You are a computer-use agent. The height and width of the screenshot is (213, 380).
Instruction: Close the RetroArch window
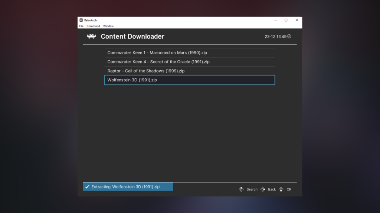[x=297, y=20]
